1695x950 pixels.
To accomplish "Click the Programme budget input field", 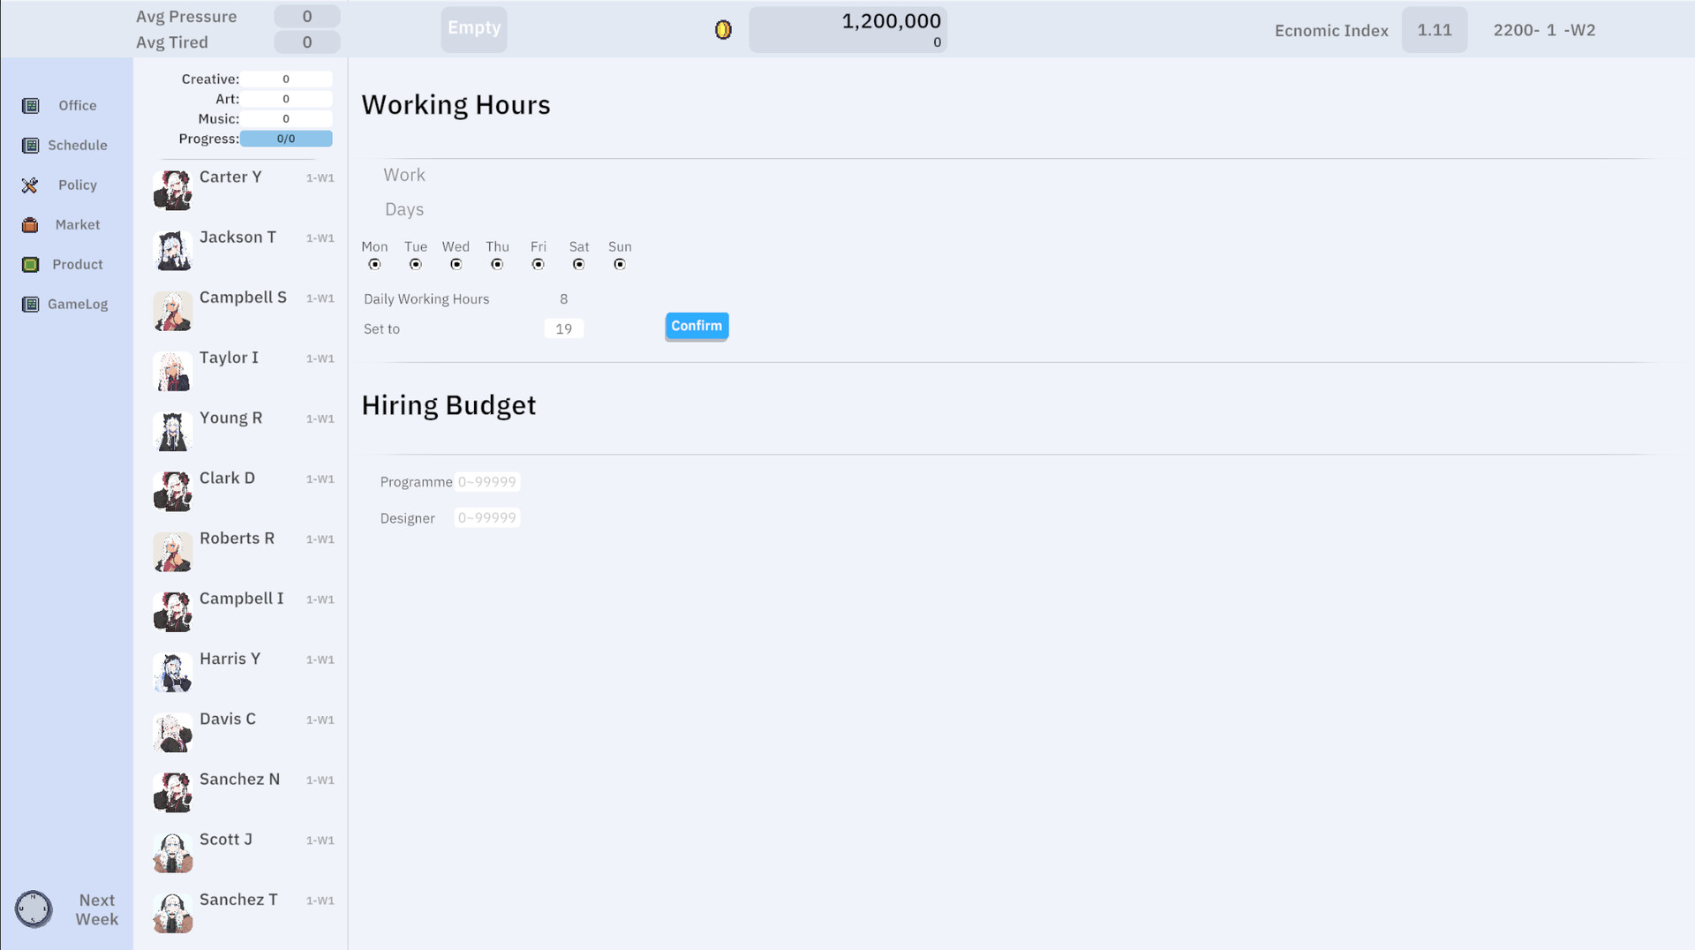I will (x=487, y=482).
